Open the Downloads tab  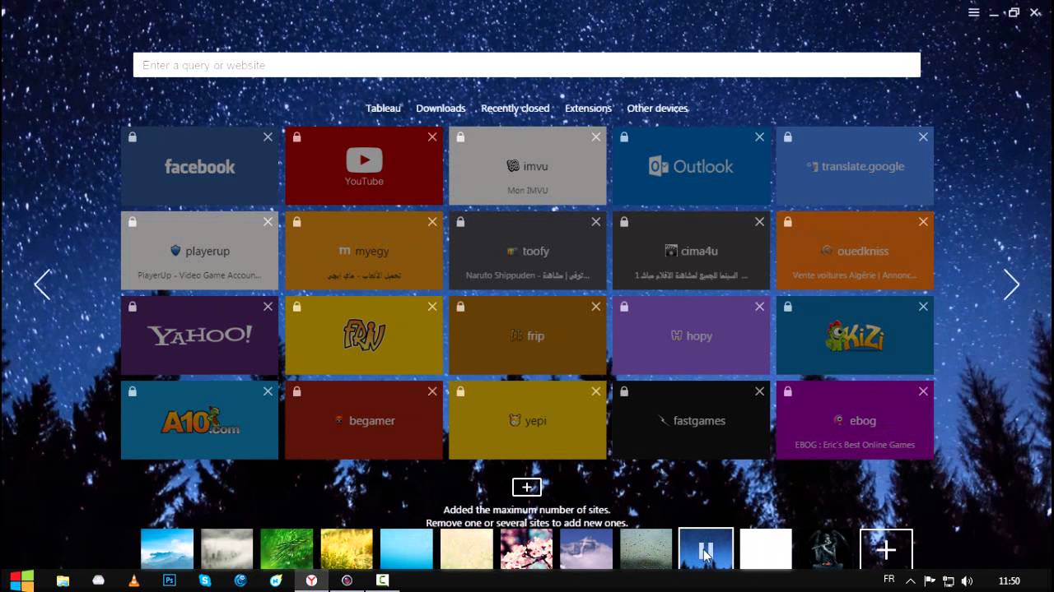[x=441, y=109]
